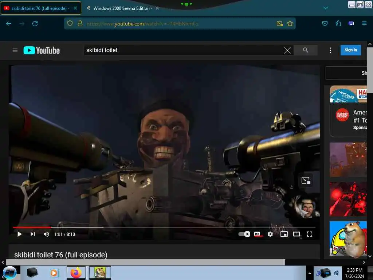Image resolution: width=373 pixels, height=280 pixels.
Task: Click the address bar URL
Action: pyautogui.click(x=142, y=24)
